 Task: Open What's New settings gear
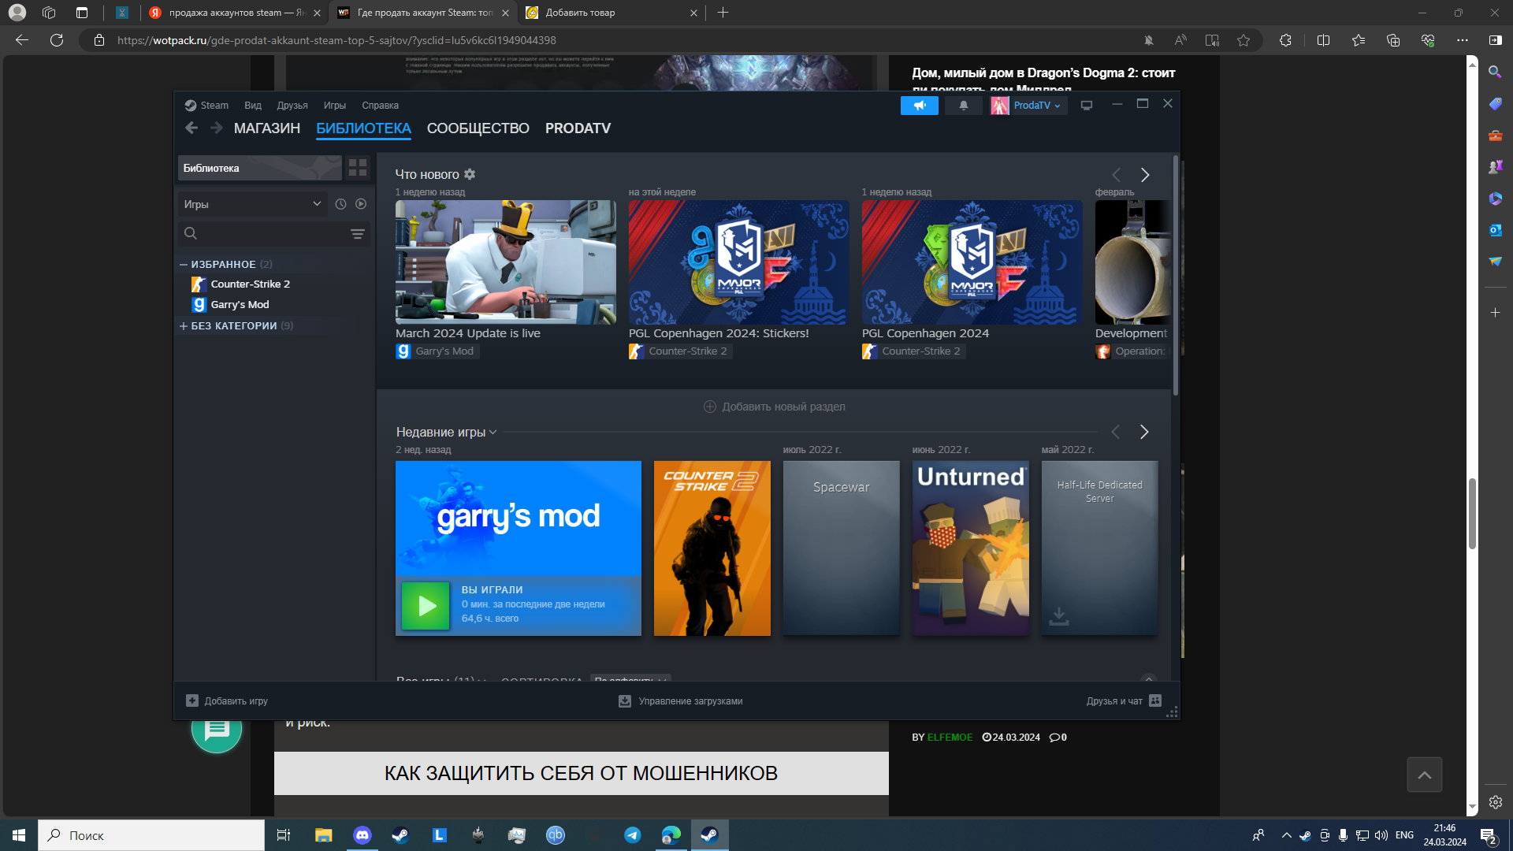pyautogui.click(x=470, y=174)
